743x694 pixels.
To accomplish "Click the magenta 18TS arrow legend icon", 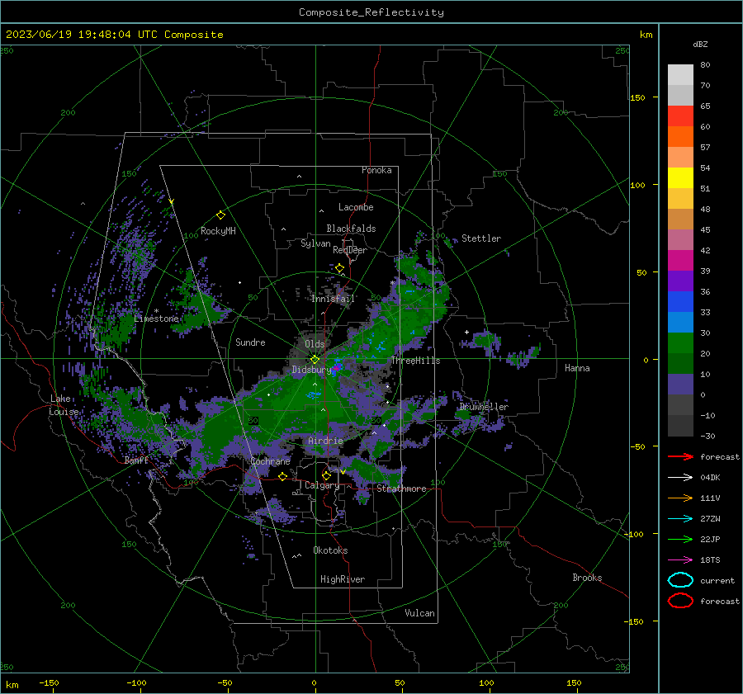I will [680, 560].
